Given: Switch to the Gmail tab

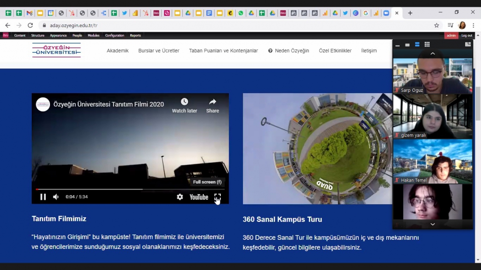Looking at the screenshot, I should pyautogui.click(x=29, y=13).
